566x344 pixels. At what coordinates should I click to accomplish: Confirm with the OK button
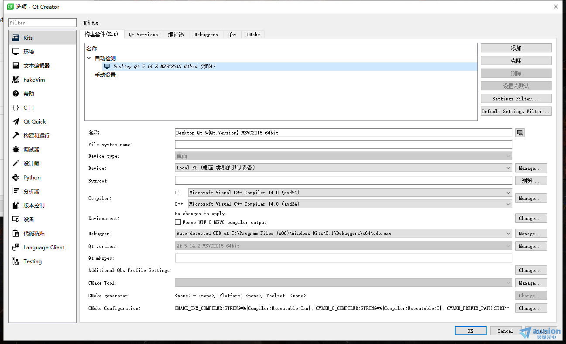point(470,331)
